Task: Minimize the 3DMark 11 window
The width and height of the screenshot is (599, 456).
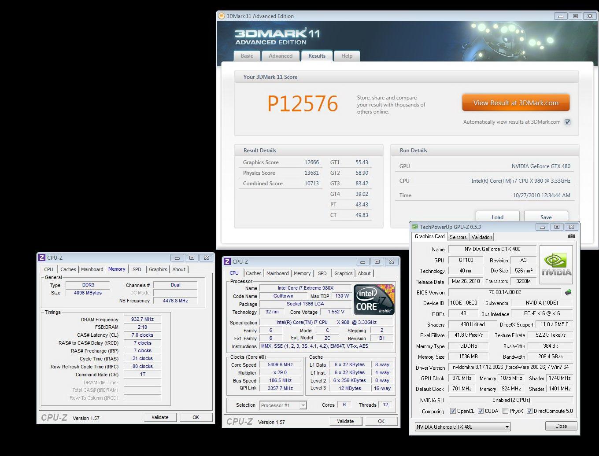Action: tap(561, 16)
